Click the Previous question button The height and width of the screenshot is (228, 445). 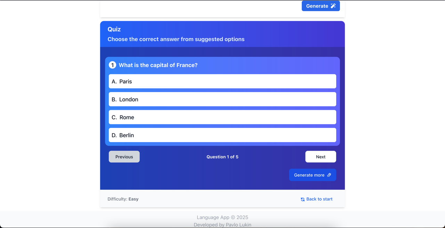124,157
